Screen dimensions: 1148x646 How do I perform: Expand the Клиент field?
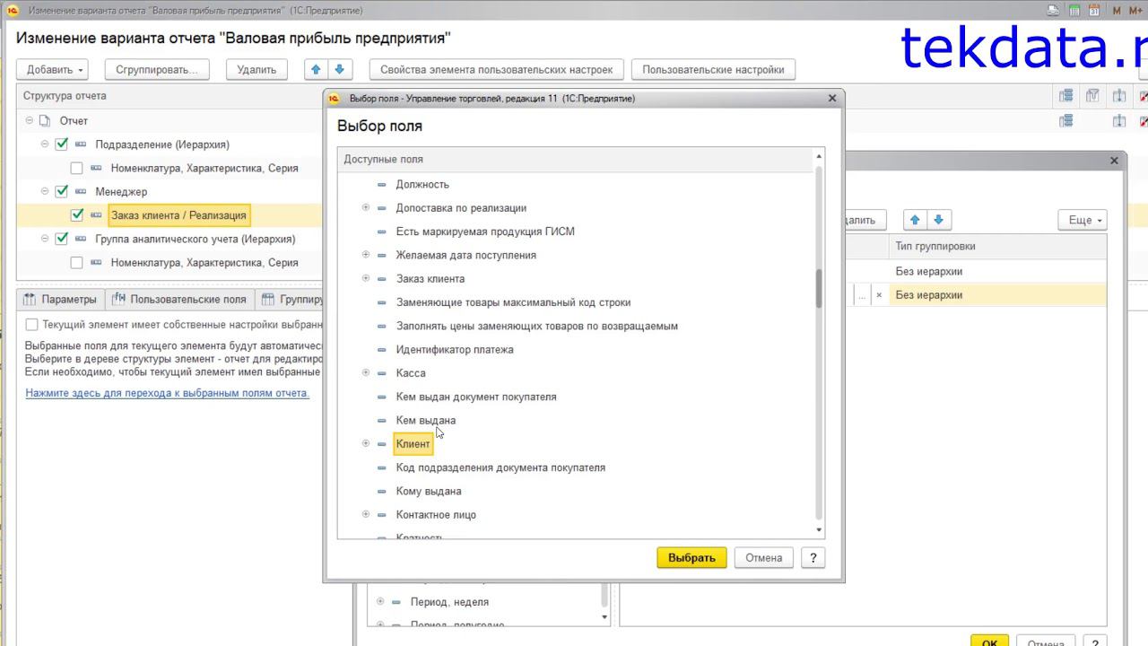coord(366,444)
